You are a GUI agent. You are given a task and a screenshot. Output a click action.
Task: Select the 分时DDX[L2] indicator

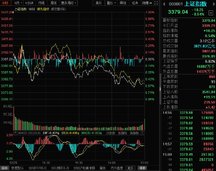click(37, 168)
